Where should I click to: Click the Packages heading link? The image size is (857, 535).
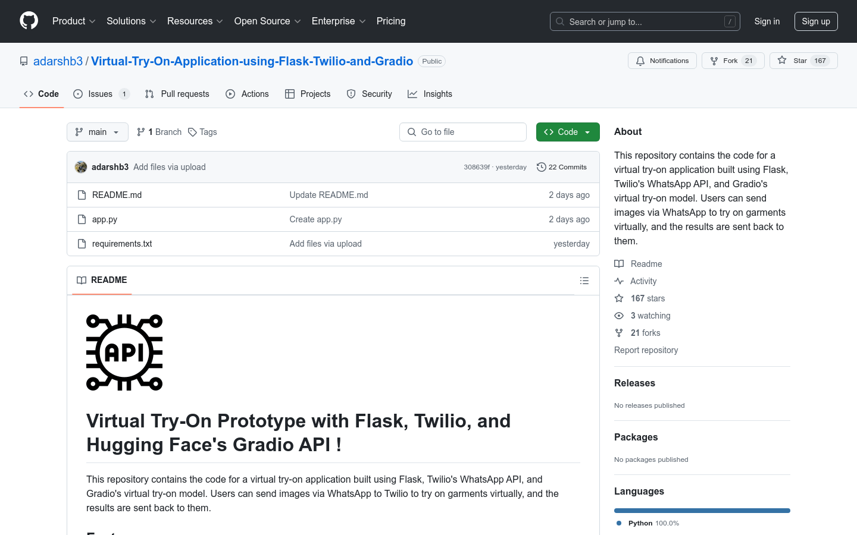(636, 438)
